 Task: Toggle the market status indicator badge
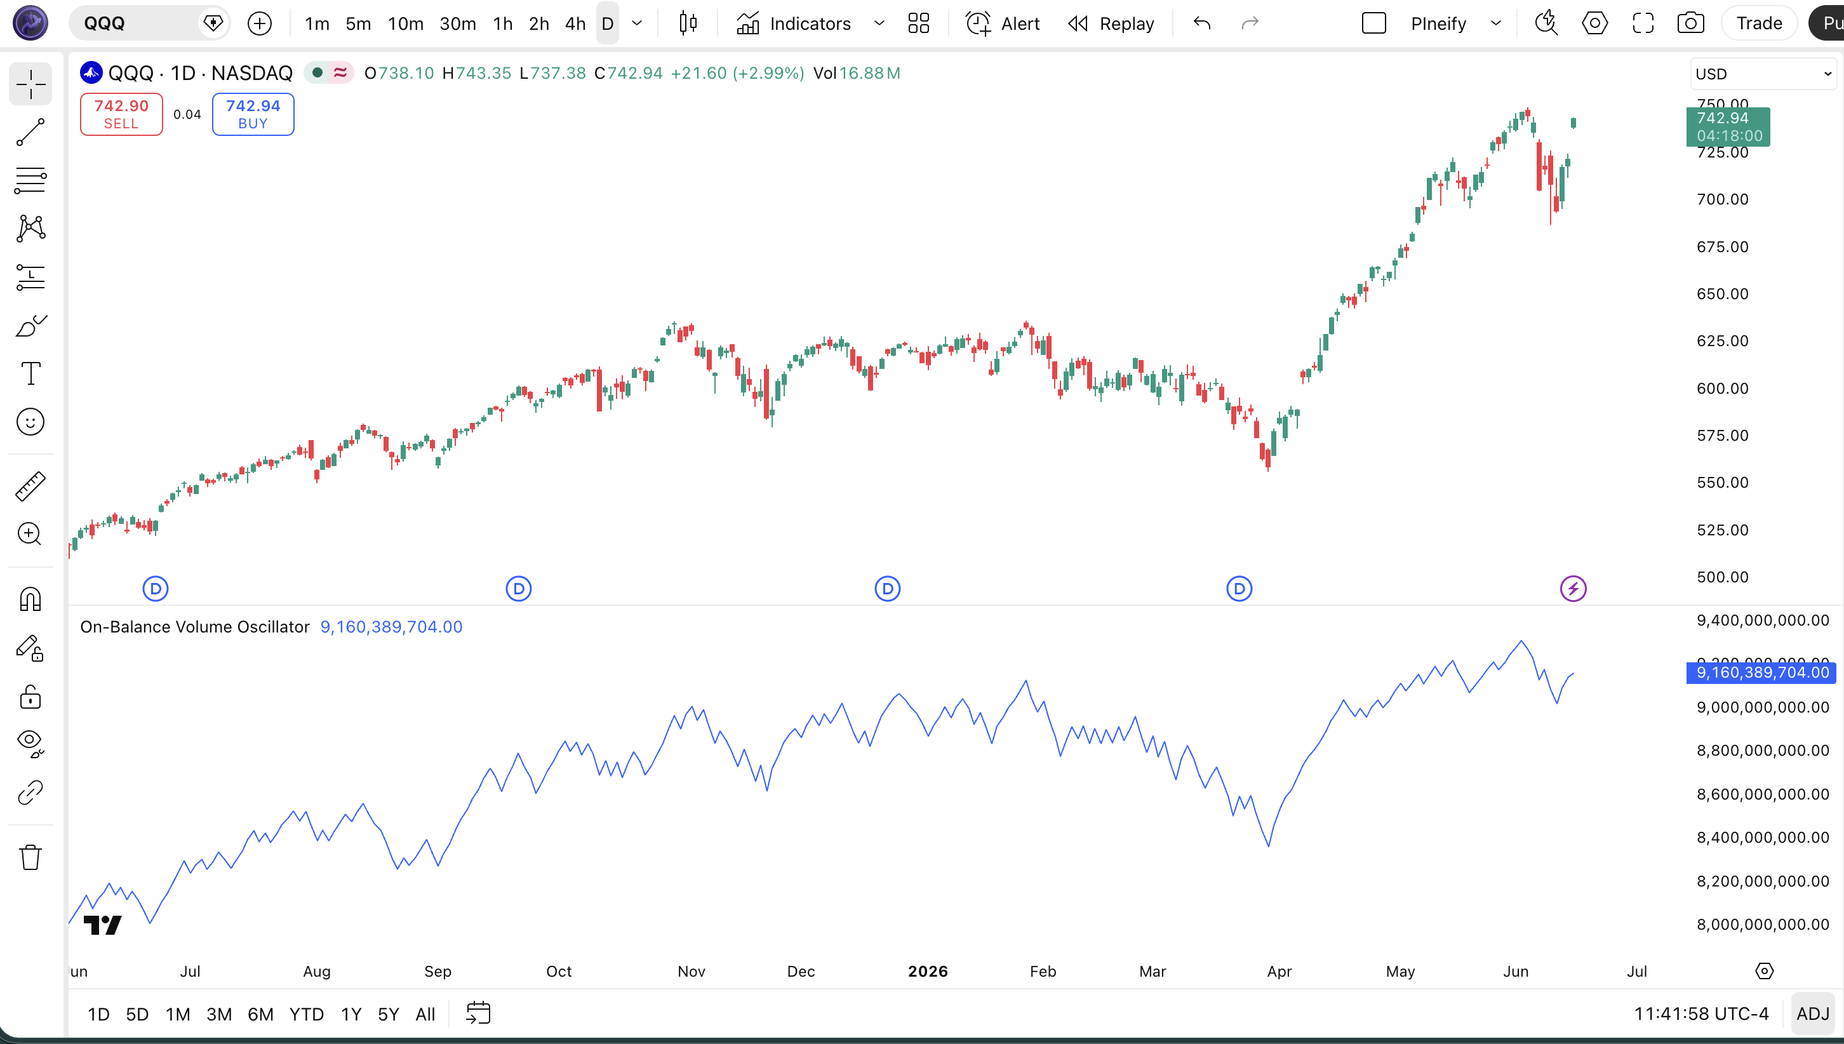(329, 73)
